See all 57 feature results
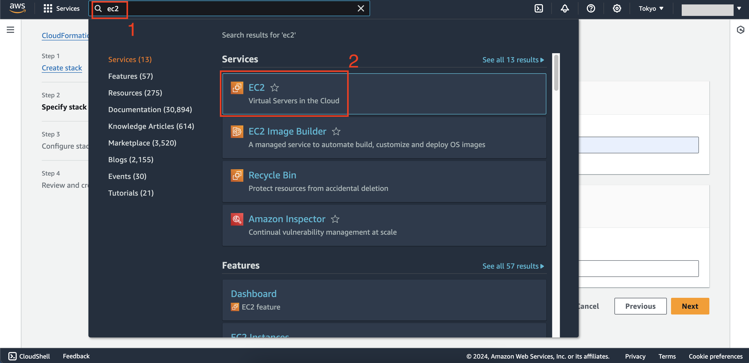This screenshot has width=749, height=363. pyautogui.click(x=513, y=266)
